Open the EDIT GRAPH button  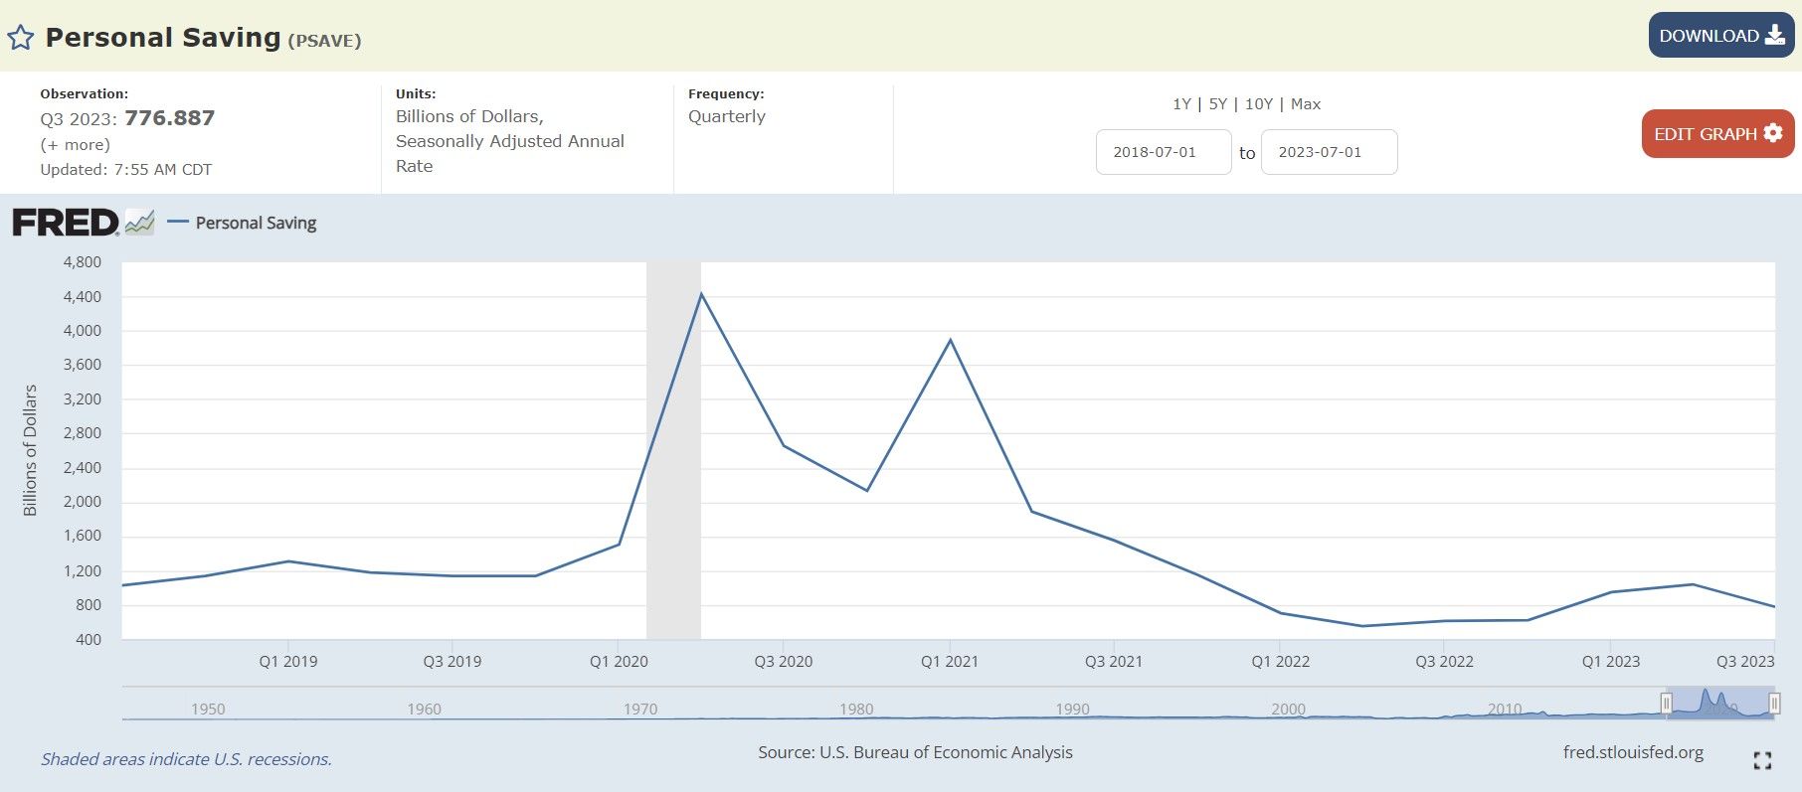(x=1717, y=133)
